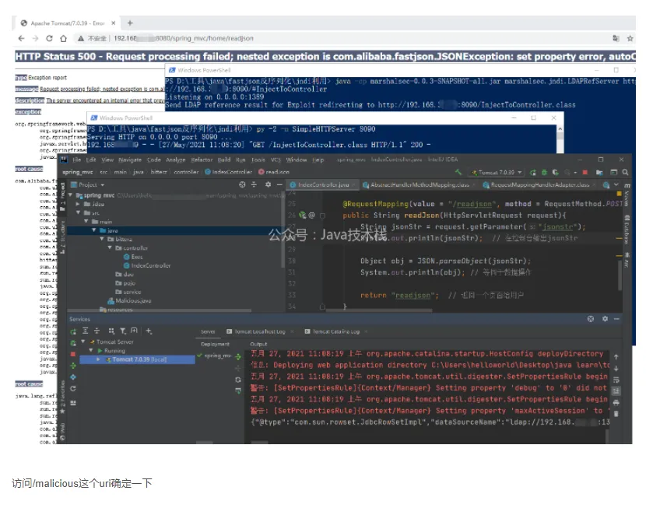Collapse the src folder node
The width and height of the screenshot is (646, 508).
(78, 213)
